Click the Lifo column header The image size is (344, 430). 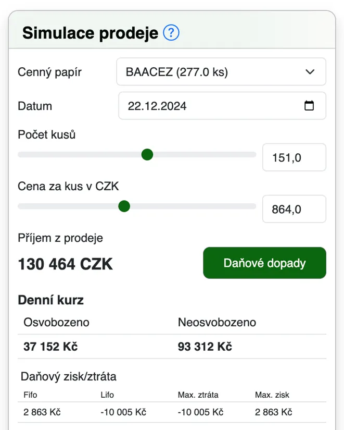107,395
